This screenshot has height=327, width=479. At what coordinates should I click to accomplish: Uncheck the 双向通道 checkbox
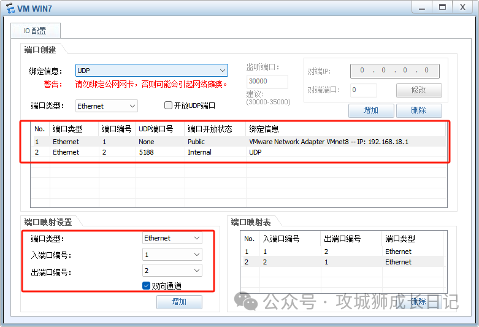pos(147,285)
